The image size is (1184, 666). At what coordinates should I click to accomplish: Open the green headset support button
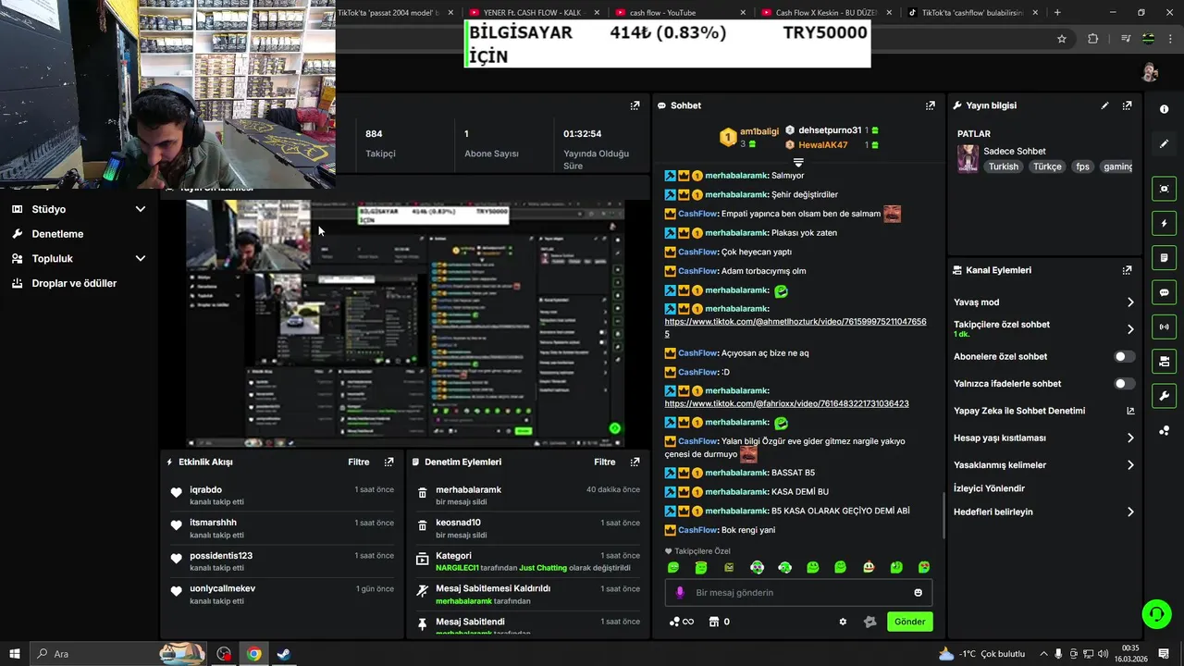(1156, 613)
